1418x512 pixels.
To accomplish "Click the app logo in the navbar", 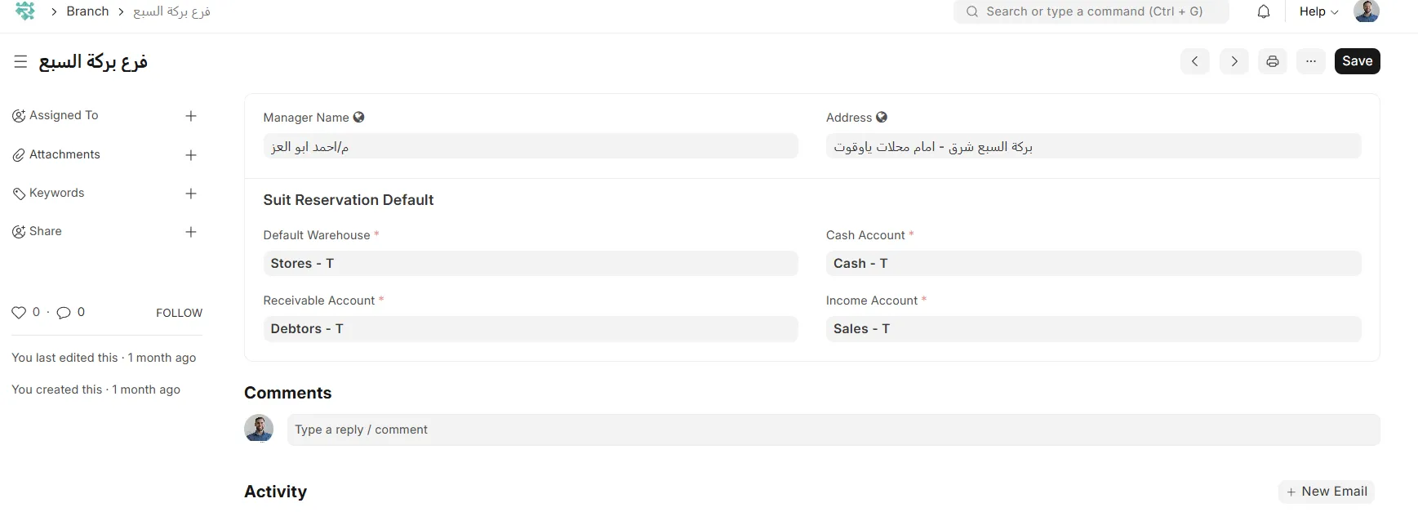I will coord(25,11).
